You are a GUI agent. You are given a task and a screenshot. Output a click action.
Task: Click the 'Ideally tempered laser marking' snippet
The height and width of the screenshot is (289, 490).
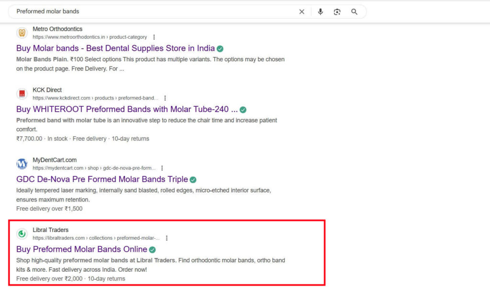pyautogui.click(x=144, y=195)
